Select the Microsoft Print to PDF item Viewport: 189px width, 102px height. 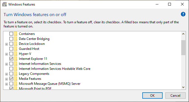tap(35, 88)
